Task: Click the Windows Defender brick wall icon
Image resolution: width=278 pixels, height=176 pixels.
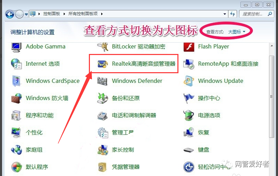Action: pyautogui.click(x=102, y=81)
